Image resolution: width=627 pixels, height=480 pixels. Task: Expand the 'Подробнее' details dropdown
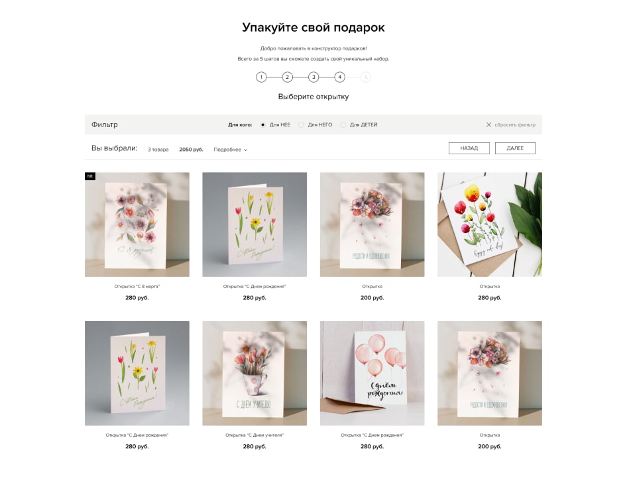231,150
